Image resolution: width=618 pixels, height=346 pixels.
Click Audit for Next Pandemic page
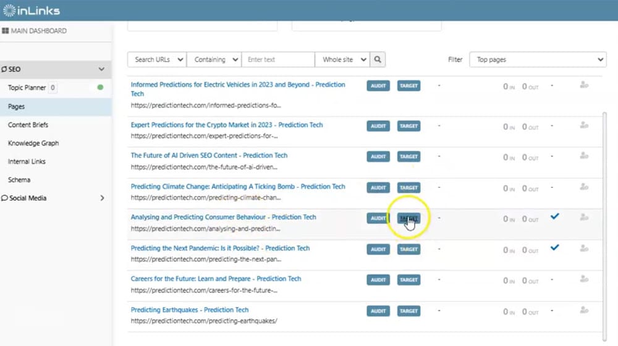(378, 249)
